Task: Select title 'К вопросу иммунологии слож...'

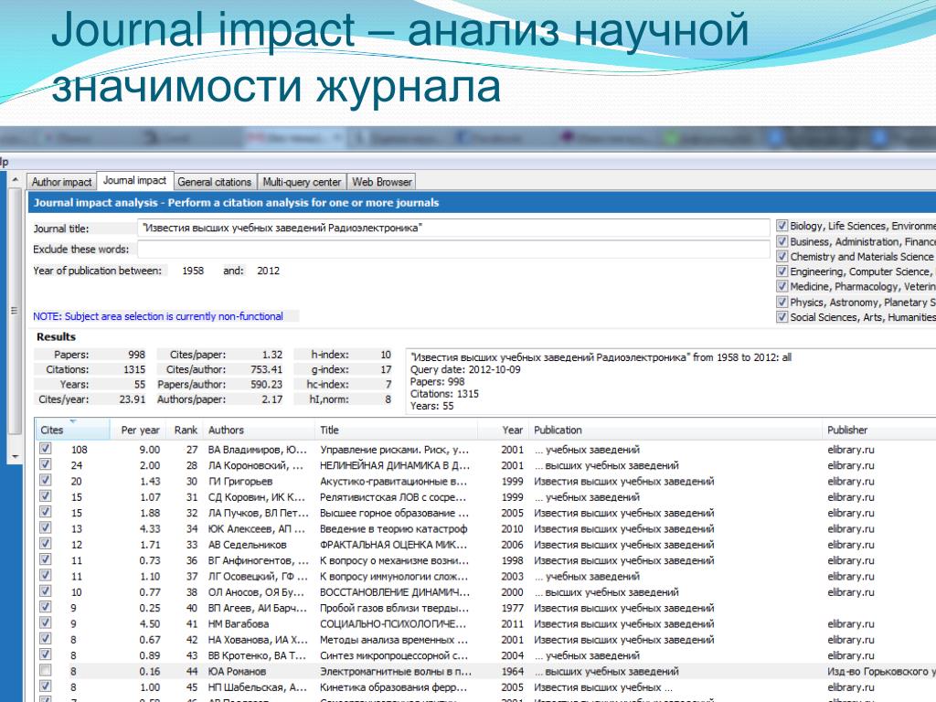Action: pos(393,576)
